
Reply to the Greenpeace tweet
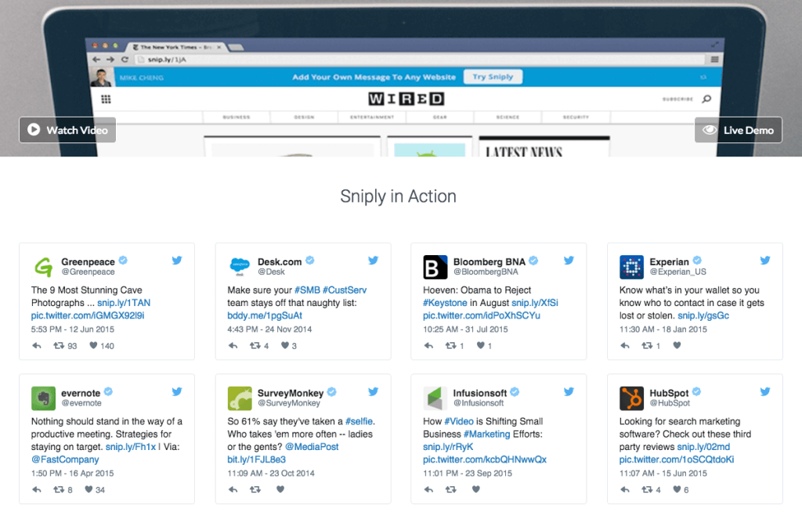37,346
